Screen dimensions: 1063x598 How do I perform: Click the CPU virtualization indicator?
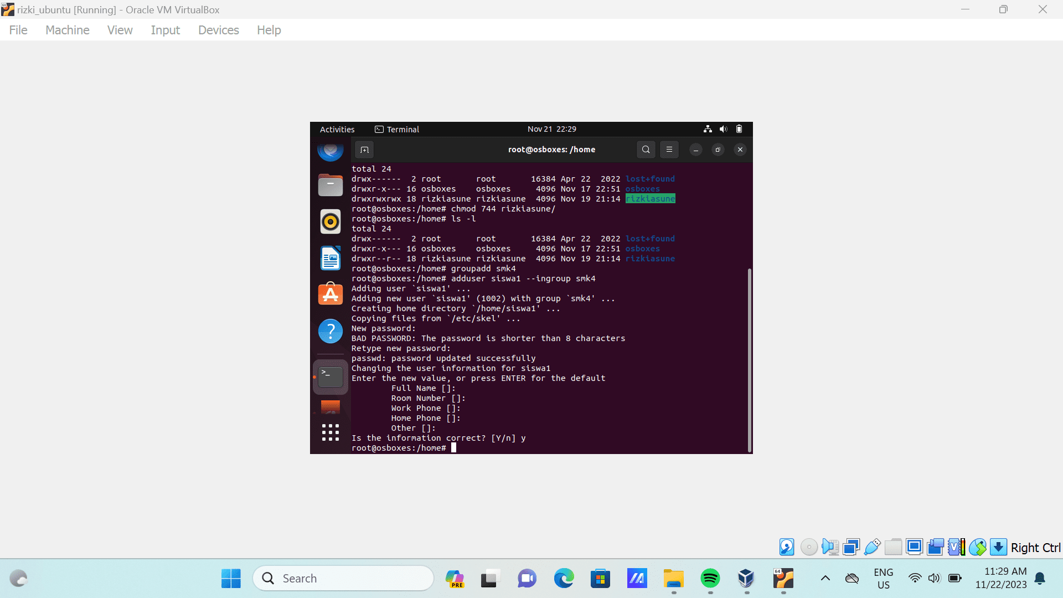pyautogui.click(x=957, y=547)
